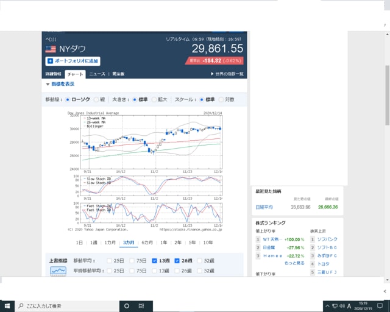Check 52週 in 平滑移動平均 row
Viewport: 390px width, 312px height.
[199, 271]
